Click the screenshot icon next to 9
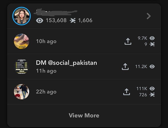 click(152, 44)
